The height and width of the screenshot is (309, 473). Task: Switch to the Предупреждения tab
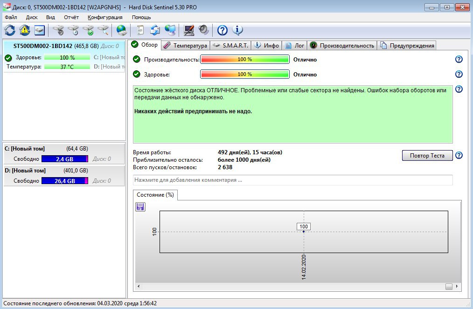coord(407,46)
